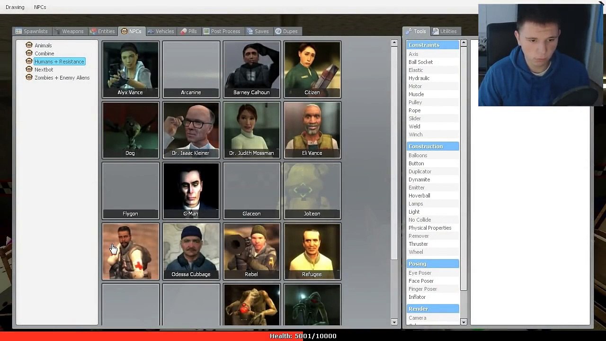Image resolution: width=606 pixels, height=341 pixels.
Task: Open the Vehicles tab
Action: [160, 31]
